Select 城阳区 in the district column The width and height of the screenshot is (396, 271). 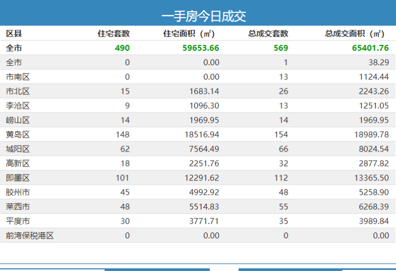pos(18,149)
